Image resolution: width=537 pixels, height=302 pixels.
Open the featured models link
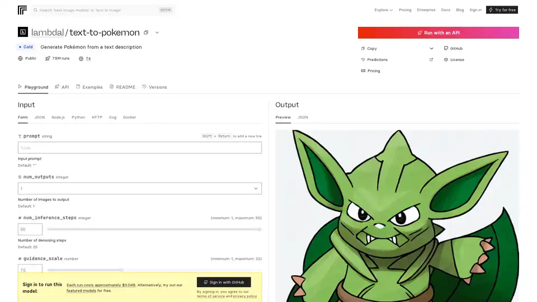81,291
